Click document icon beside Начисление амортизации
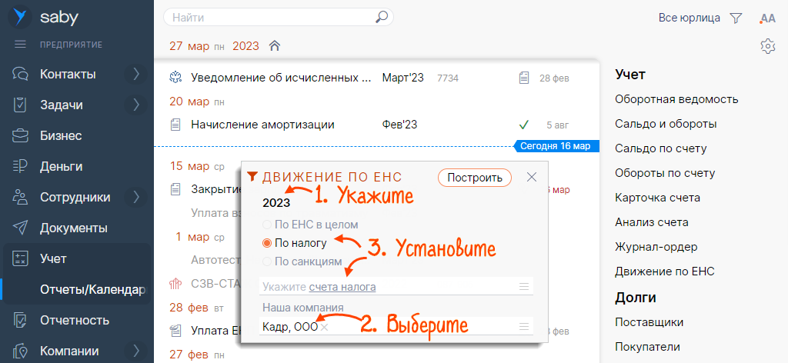 pos(175,125)
